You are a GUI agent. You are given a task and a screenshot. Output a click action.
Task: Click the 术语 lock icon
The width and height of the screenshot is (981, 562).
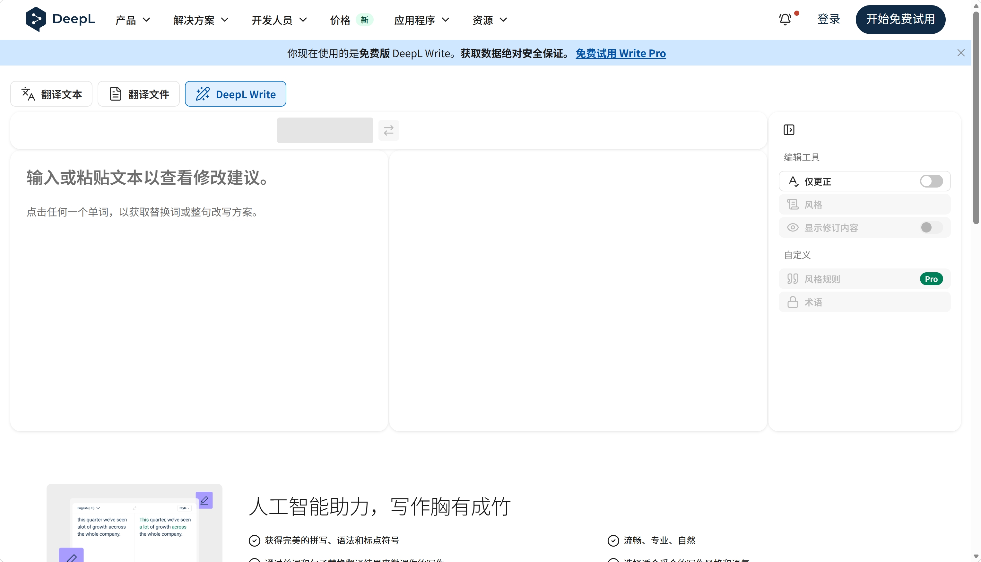coord(793,302)
